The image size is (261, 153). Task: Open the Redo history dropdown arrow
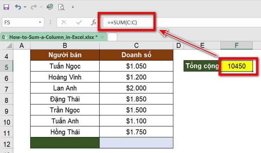41,7
